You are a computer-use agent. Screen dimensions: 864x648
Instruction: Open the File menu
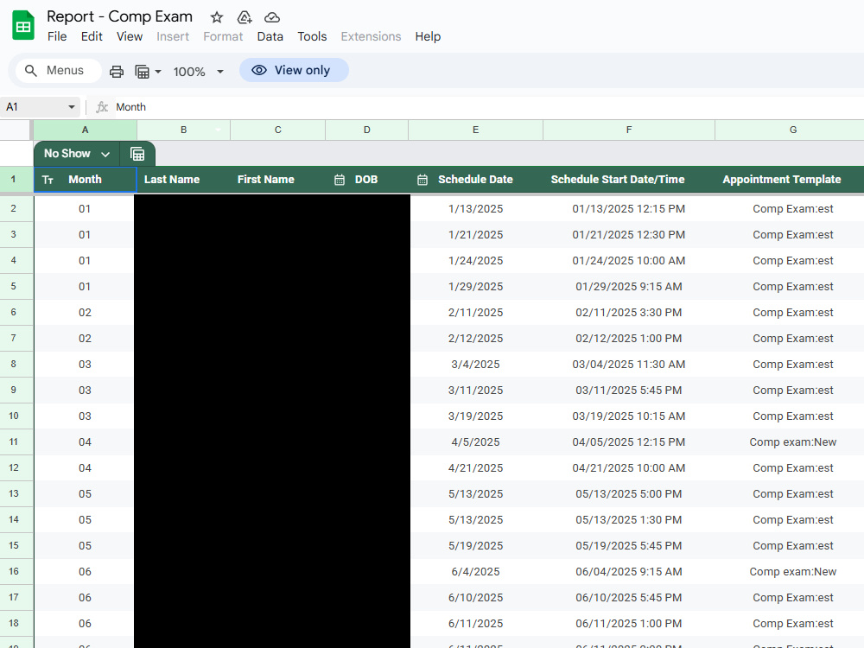pyautogui.click(x=57, y=36)
